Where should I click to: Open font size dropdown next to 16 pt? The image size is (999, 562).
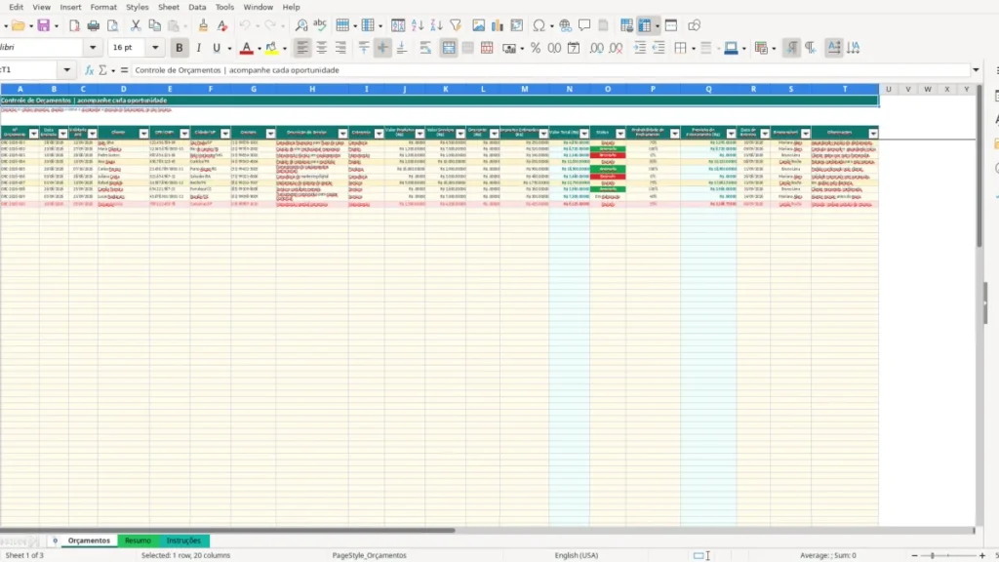point(155,48)
